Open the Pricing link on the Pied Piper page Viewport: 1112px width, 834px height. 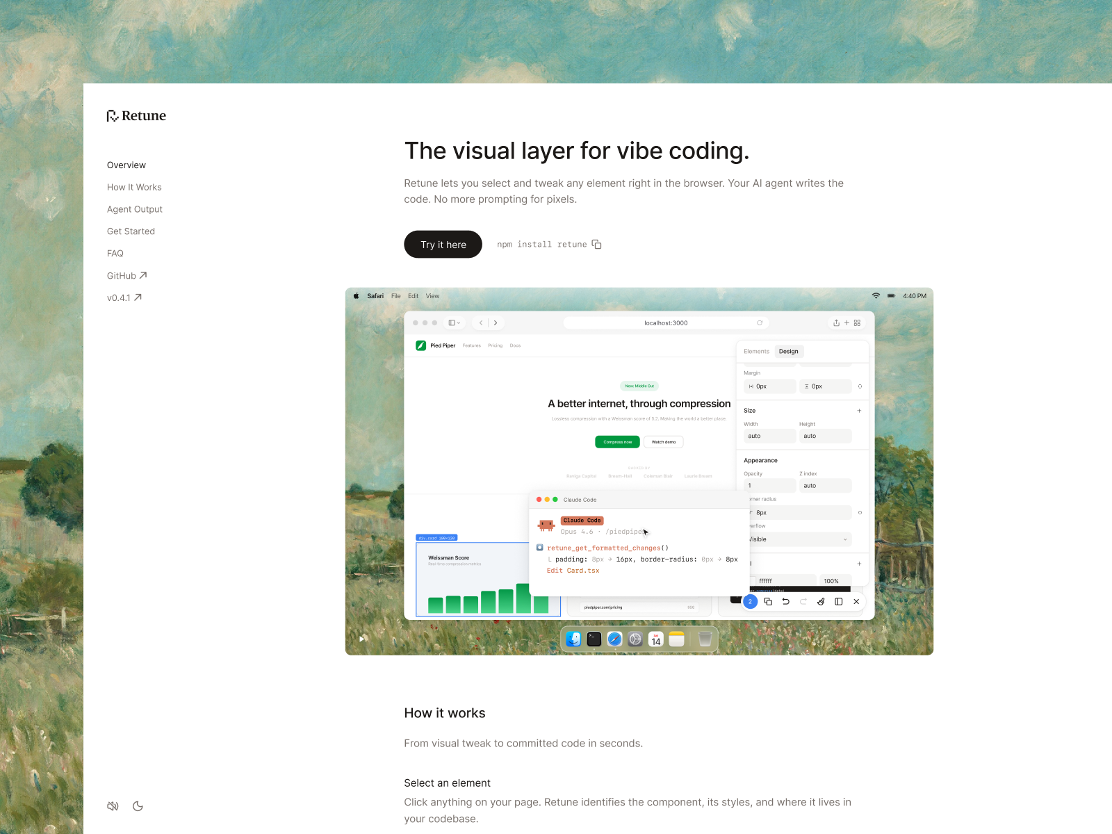495,345
